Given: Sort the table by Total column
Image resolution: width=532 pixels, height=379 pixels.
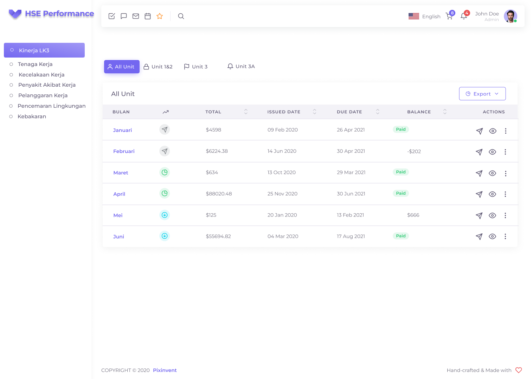Looking at the screenshot, I should pyautogui.click(x=246, y=112).
